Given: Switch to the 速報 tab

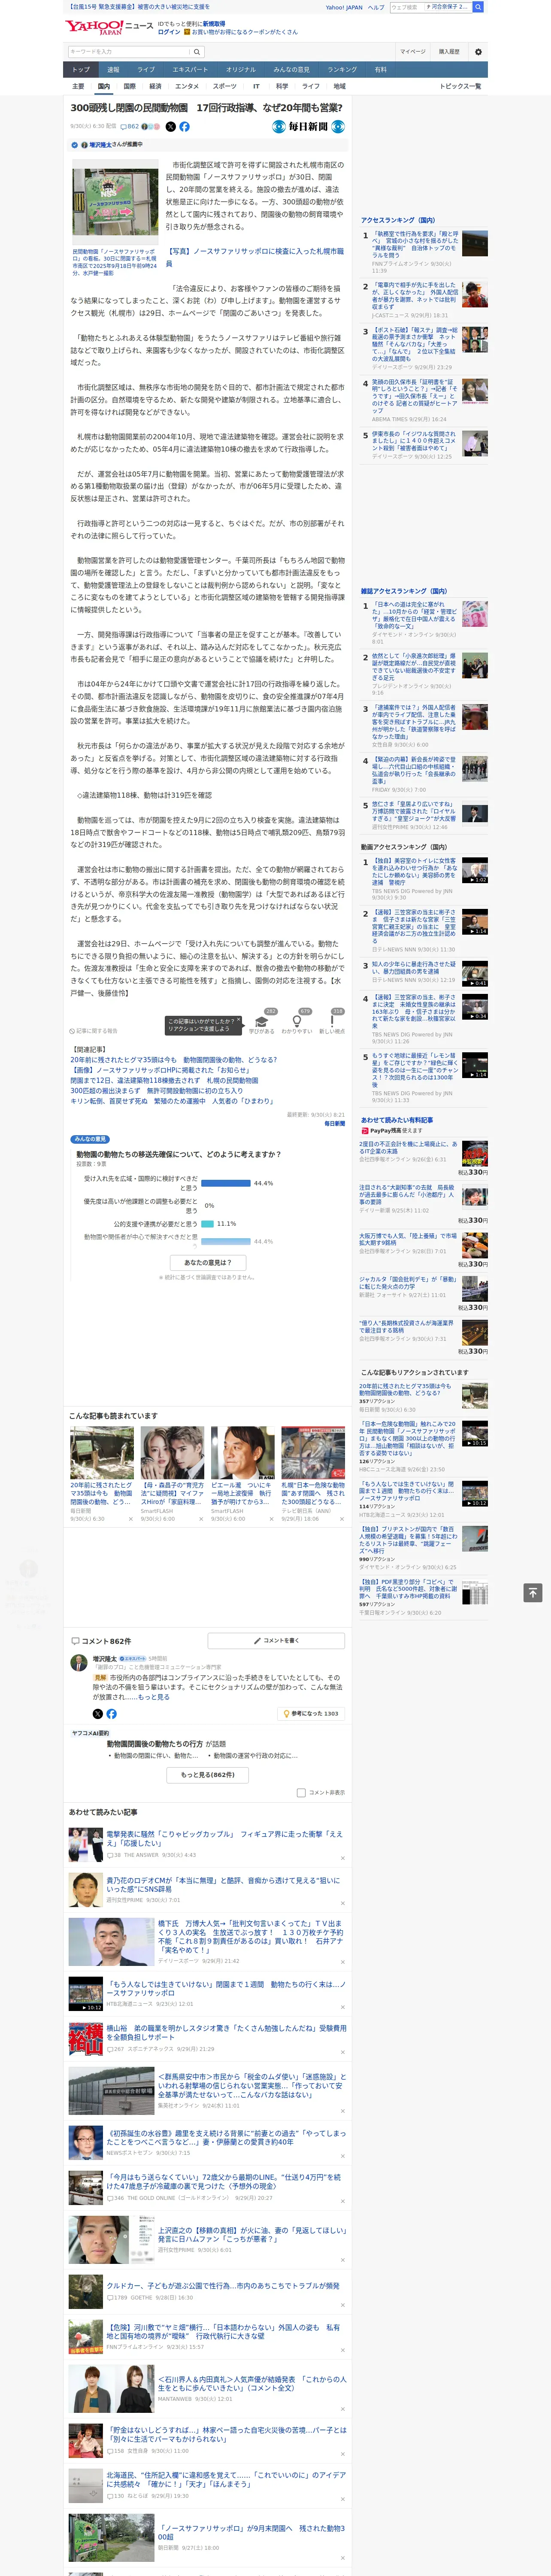Looking at the screenshot, I should [113, 70].
